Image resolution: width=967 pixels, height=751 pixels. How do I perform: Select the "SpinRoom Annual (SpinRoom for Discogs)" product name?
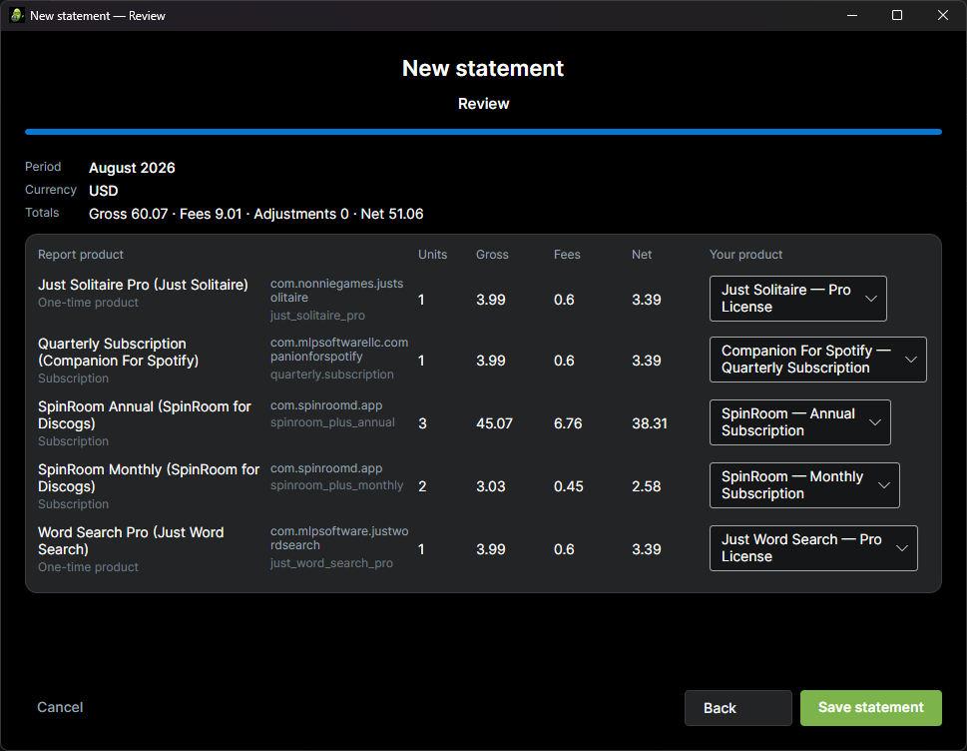coord(145,414)
